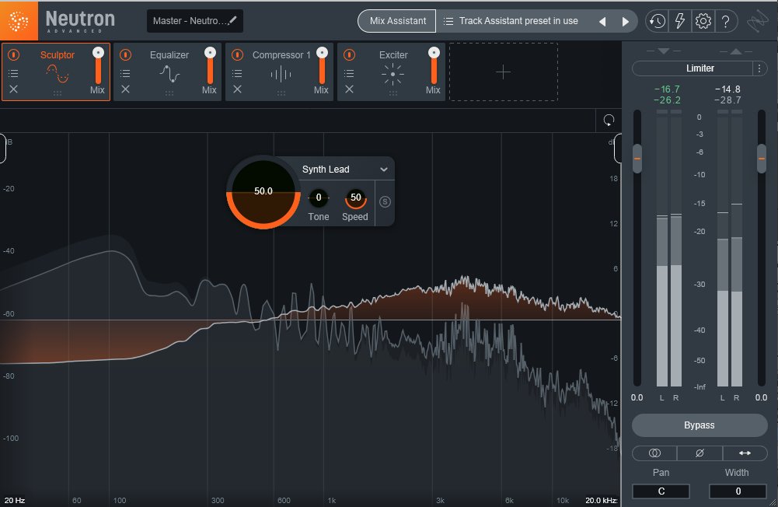
Task: Go to next preset arrow
Action: (x=625, y=21)
